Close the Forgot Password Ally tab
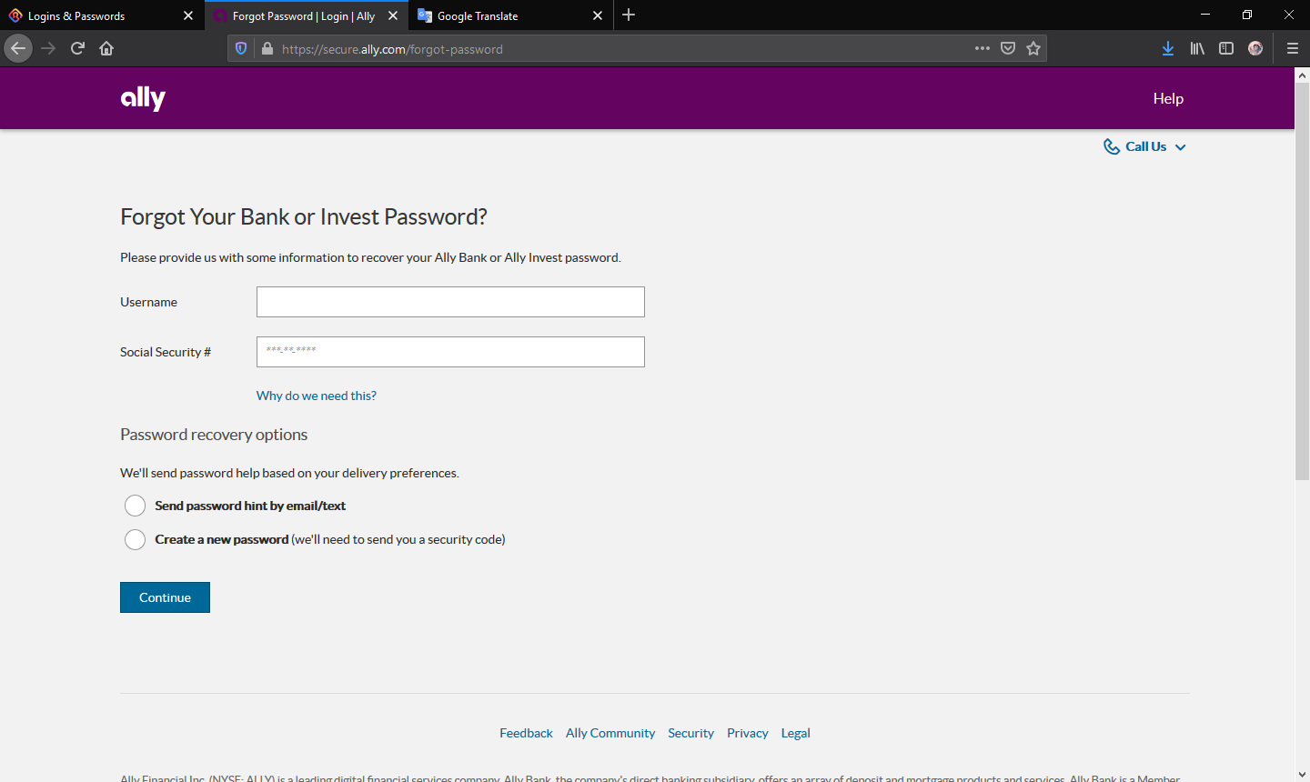1310x782 pixels. tap(393, 15)
